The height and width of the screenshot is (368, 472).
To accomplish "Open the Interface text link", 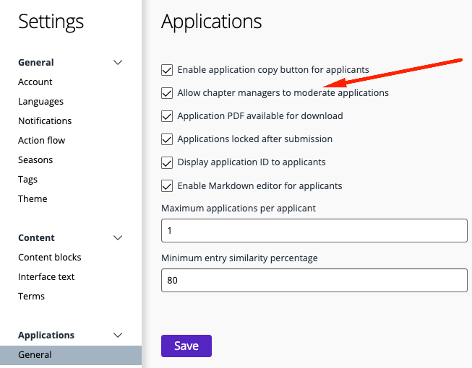I will [46, 277].
